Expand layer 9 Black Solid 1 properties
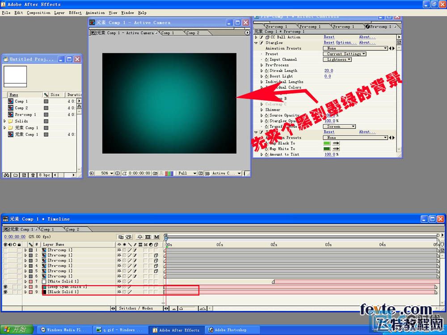Image resolution: width=447 pixels, height=335 pixels. (25, 292)
